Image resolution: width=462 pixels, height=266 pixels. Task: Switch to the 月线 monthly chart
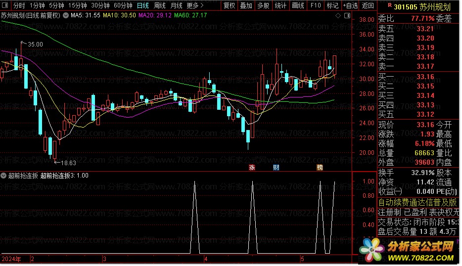pyautogui.click(x=176, y=5)
